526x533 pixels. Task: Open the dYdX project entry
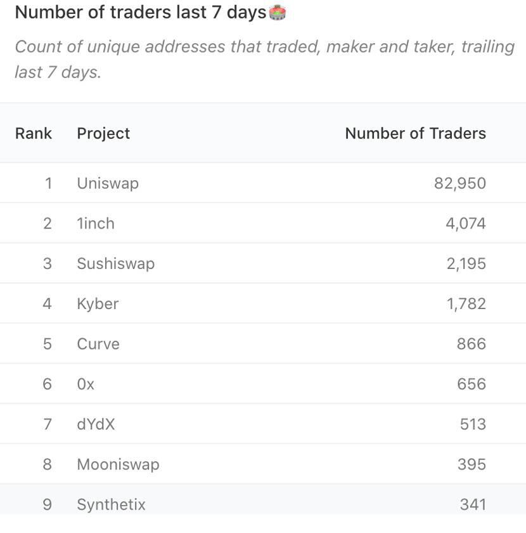(96, 424)
